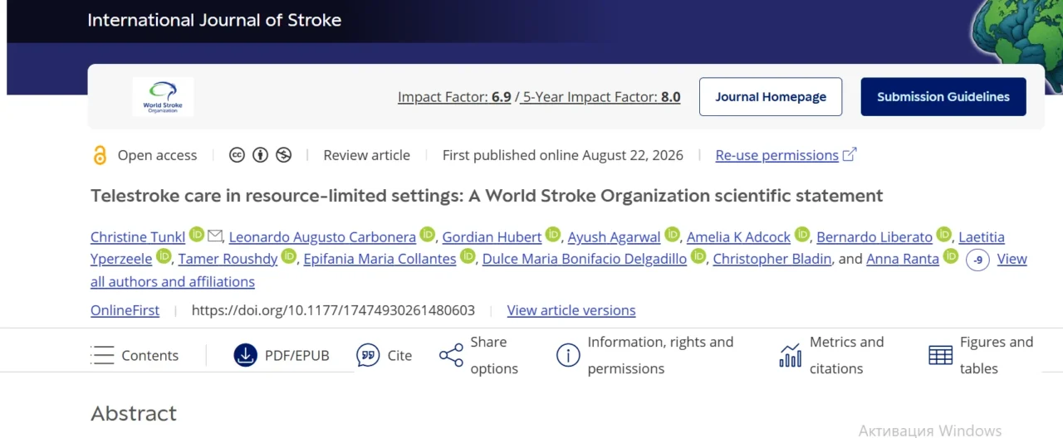Image resolution: width=1063 pixels, height=438 pixels.
Task: Click the OnlineFirst link
Action: 125,310
